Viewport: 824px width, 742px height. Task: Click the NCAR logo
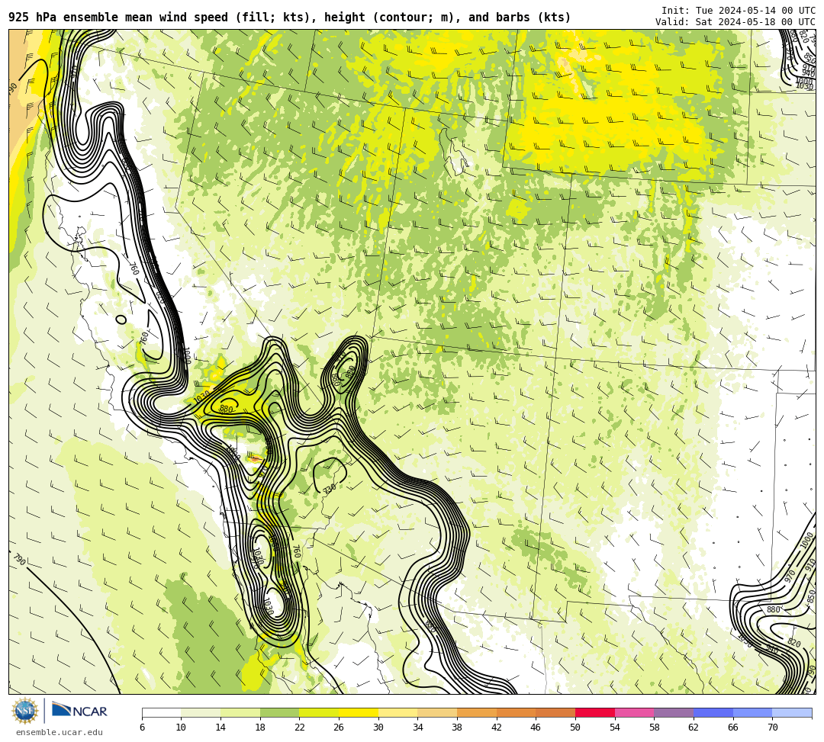point(79,711)
